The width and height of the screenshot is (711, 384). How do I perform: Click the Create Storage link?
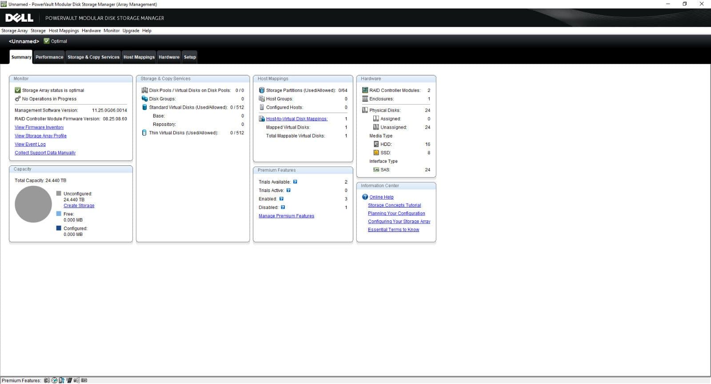[79, 206]
